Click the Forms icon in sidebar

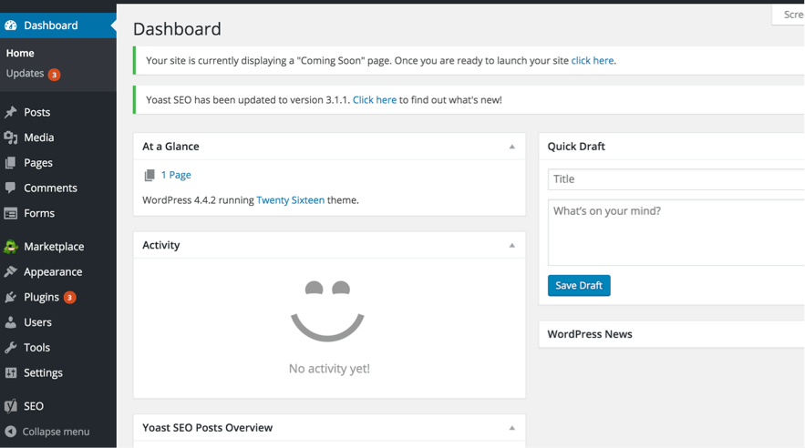pyautogui.click(x=11, y=213)
